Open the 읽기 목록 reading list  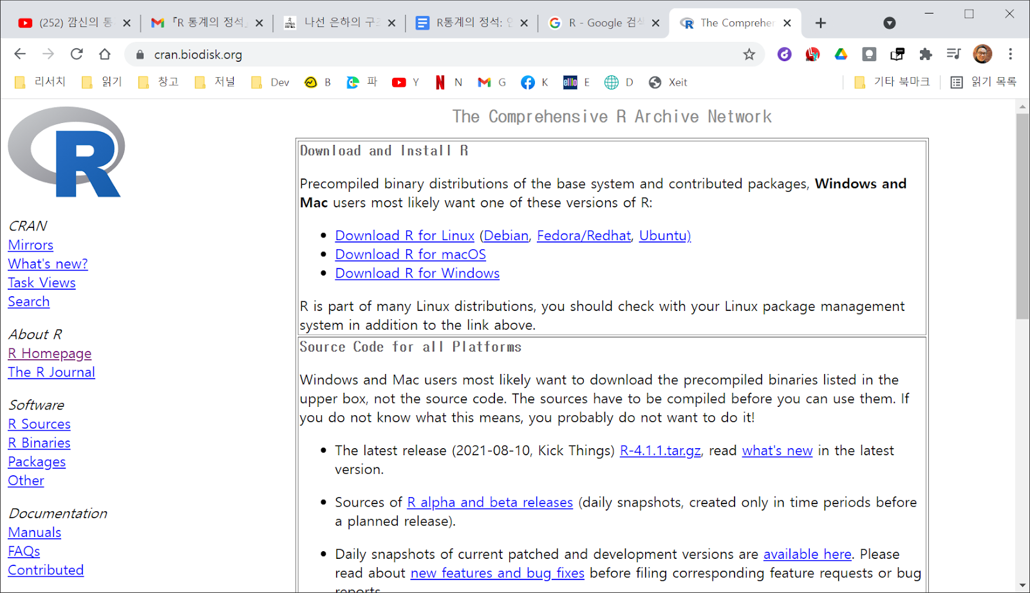point(984,82)
